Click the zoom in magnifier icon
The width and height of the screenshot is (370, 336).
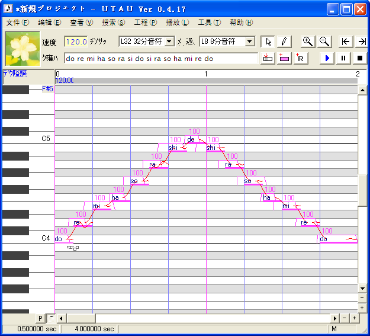pos(308,42)
